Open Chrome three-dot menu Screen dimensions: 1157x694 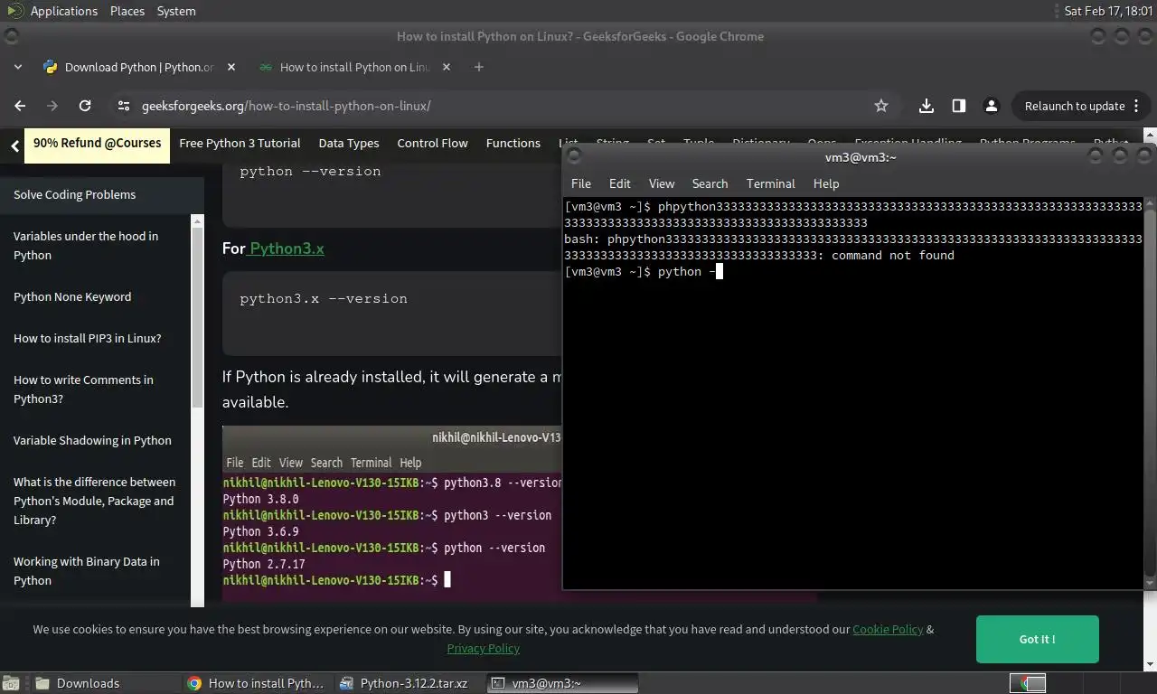click(x=1137, y=106)
